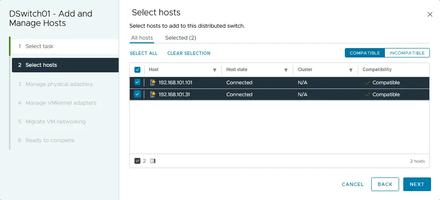Screen dimensions: 440x200
Task: Sort by the Cluster column header
Action: 305,69
